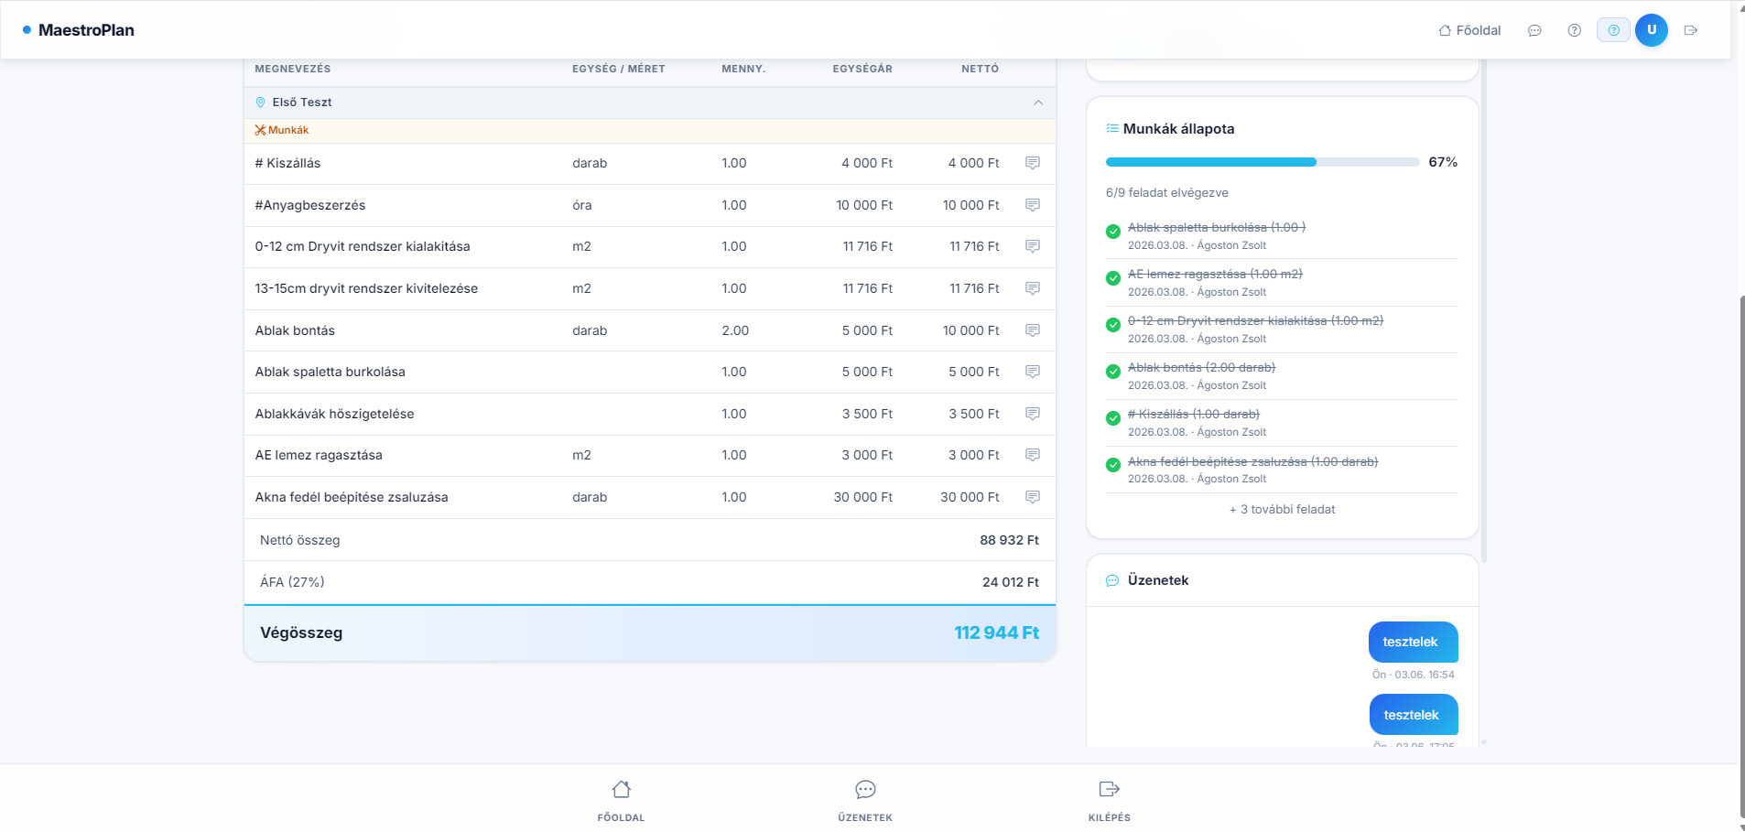Expand the 3 további feladat list
Screen dimensions: 1745x832
coord(1282,510)
